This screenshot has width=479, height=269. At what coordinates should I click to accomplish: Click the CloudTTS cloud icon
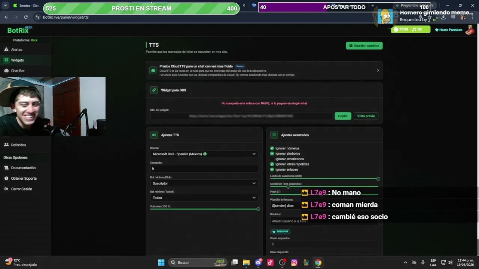click(153, 70)
